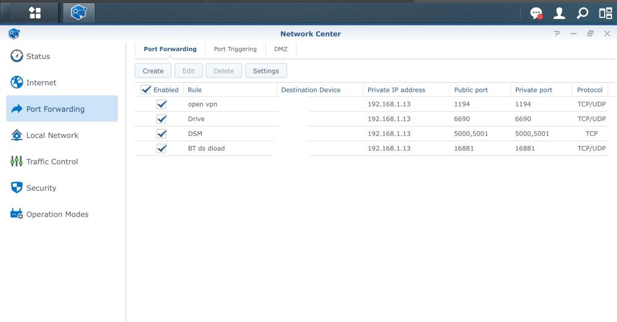Screen dimensions: 617x322
Task: Sort by Protocol column header
Action: (590, 89)
